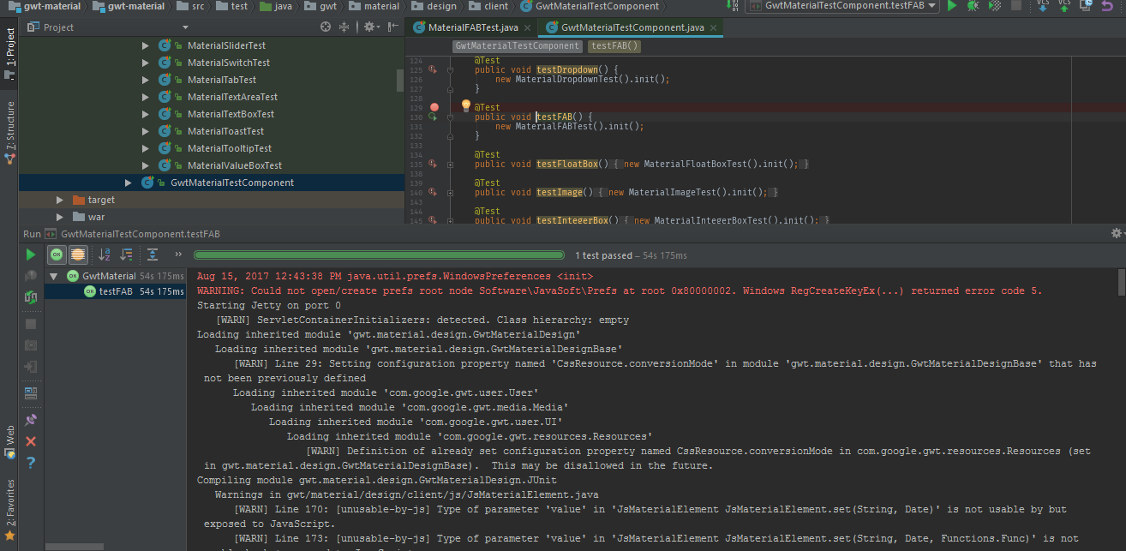The height and width of the screenshot is (551, 1126).
Task: Click the testFAB() breadcrumb
Action: (x=614, y=45)
